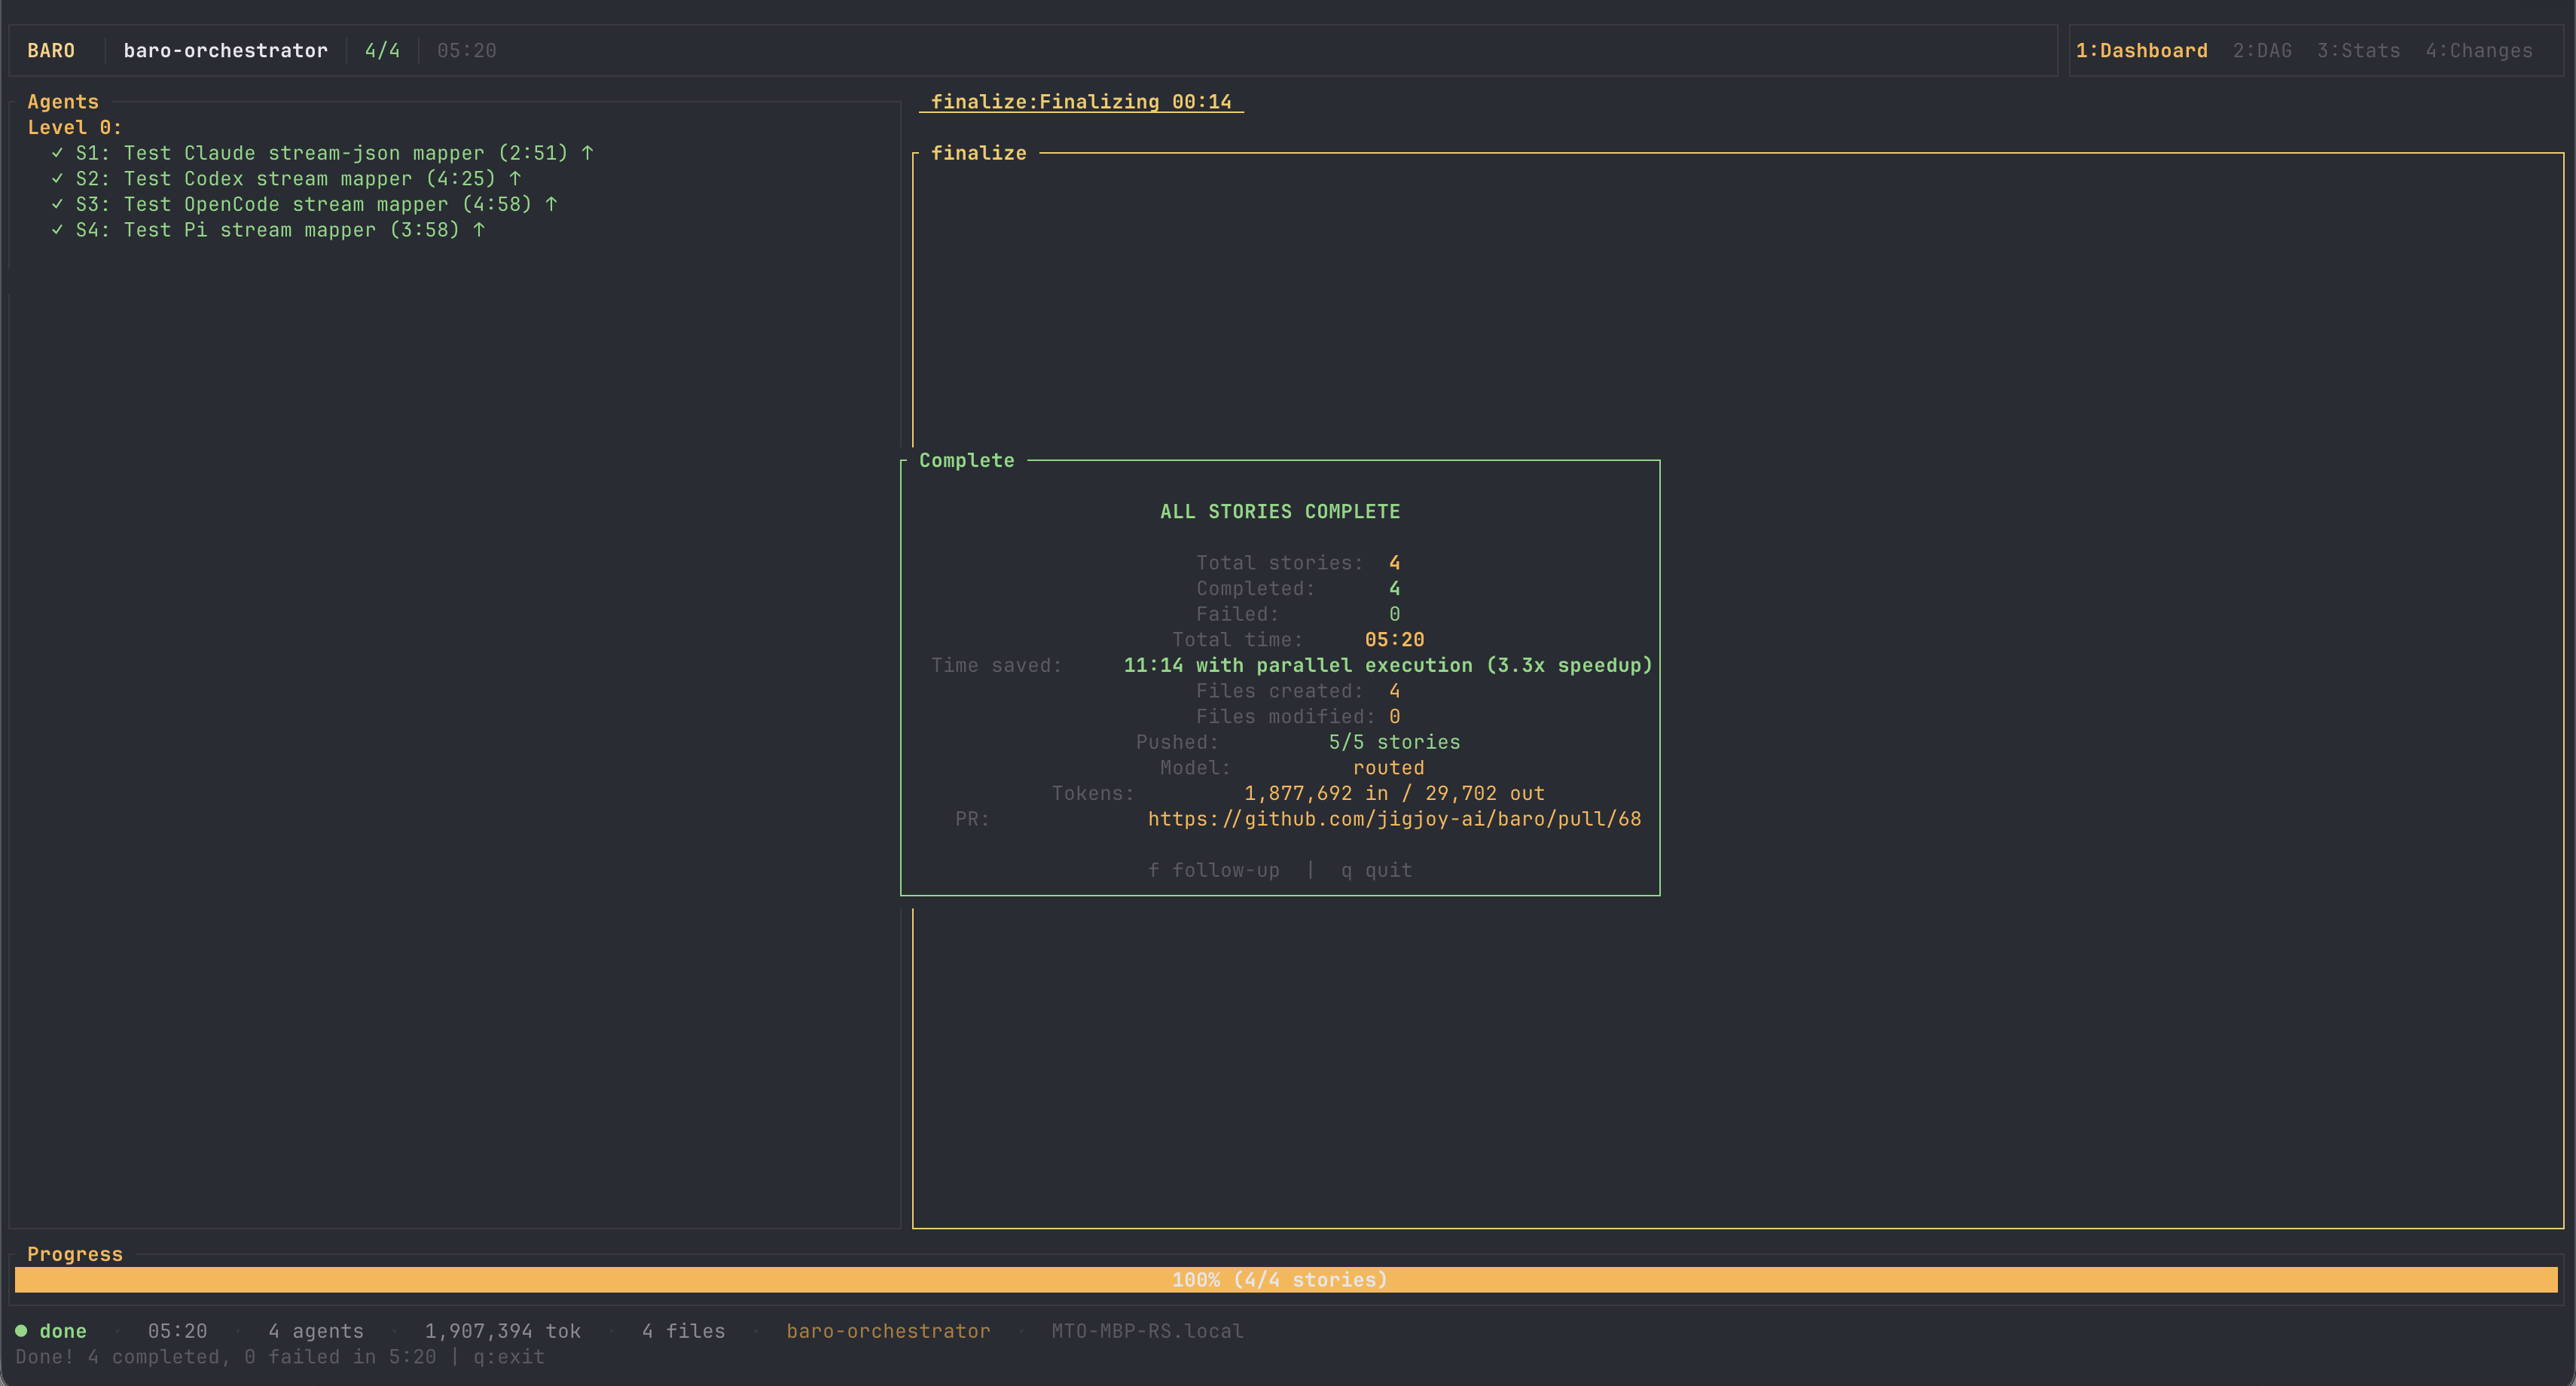Click the Complete dialog title

coord(966,460)
